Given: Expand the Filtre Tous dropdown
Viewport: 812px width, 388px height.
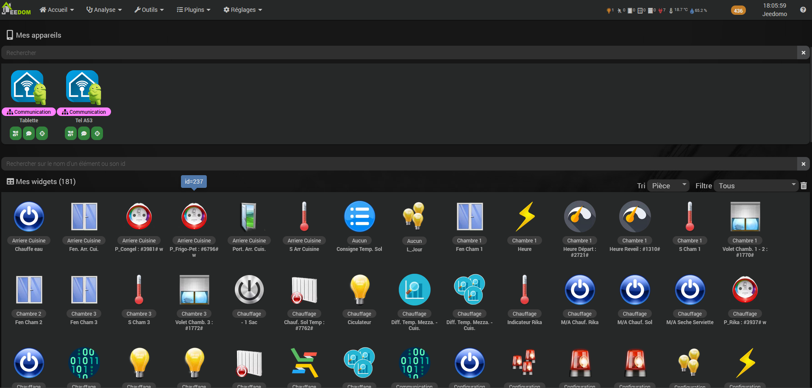Looking at the screenshot, I should pos(756,186).
